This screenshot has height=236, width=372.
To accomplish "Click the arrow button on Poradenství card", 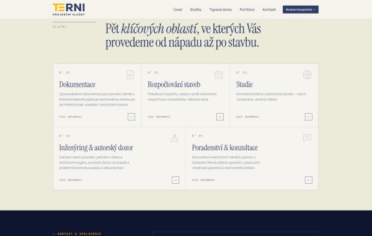I will coord(308,180).
